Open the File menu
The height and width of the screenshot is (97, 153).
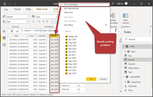(x=6, y=10)
